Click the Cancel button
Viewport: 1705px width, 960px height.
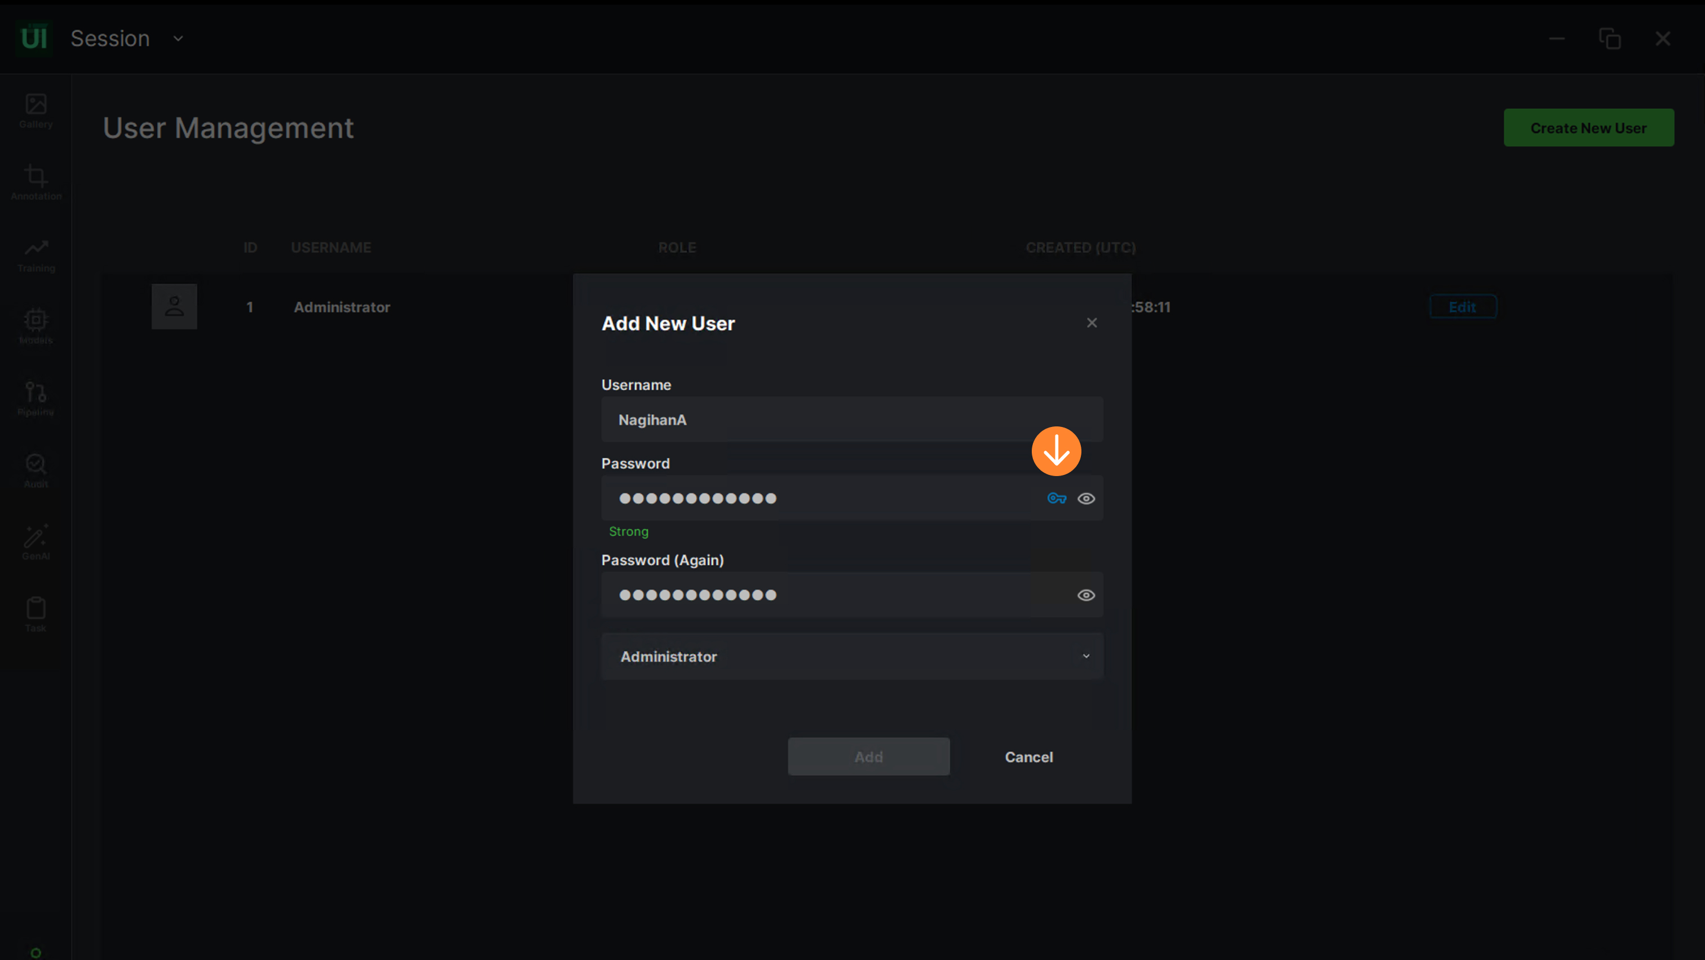1028,757
